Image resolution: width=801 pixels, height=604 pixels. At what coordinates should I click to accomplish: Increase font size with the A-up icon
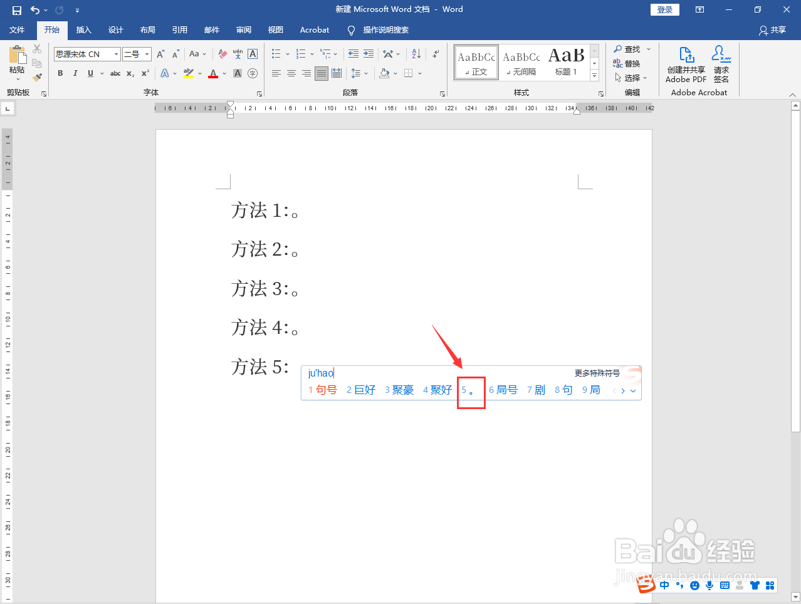tap(161, 54)
